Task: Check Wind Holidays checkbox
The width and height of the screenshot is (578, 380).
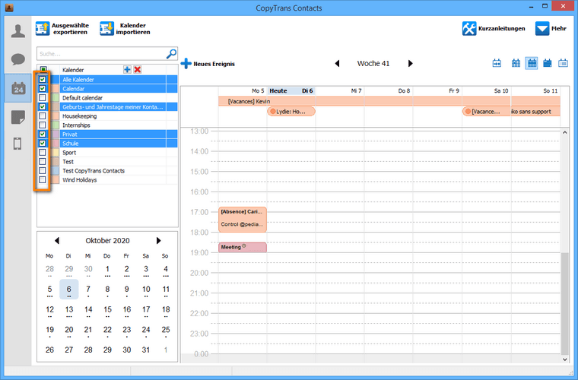Action: (43, 179)
